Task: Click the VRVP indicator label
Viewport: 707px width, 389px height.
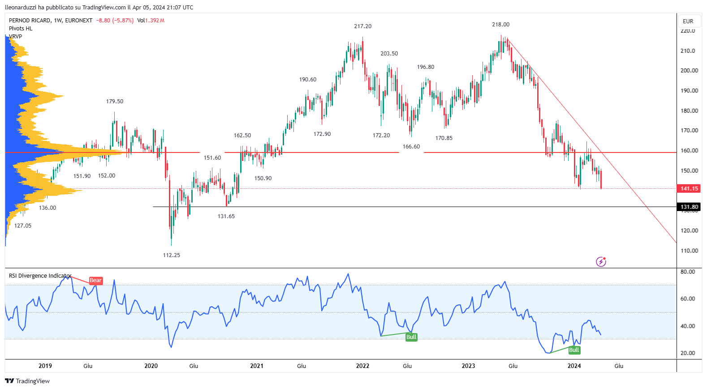Action: pos(15,37)
